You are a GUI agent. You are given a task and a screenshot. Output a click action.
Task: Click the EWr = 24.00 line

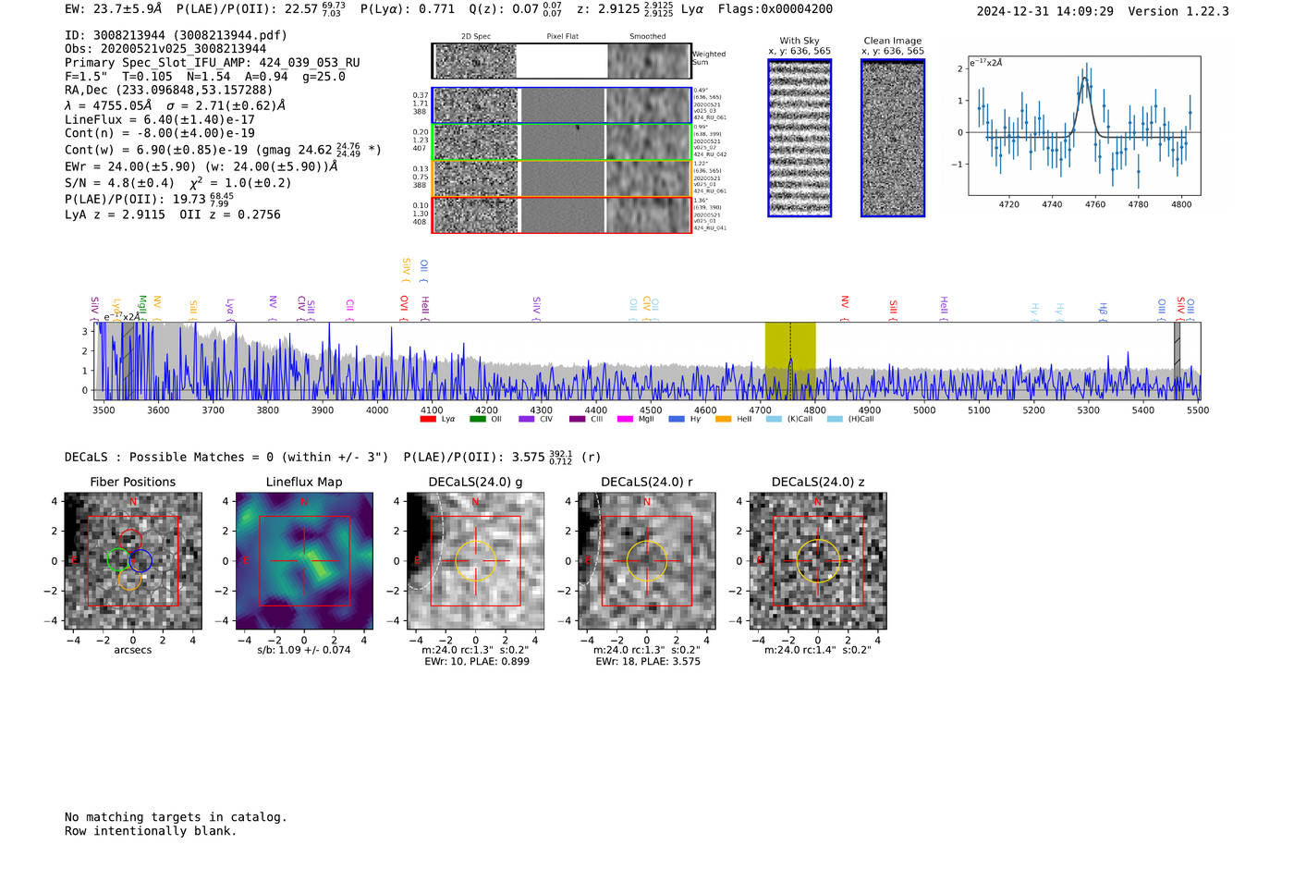(x=201, y=167)
